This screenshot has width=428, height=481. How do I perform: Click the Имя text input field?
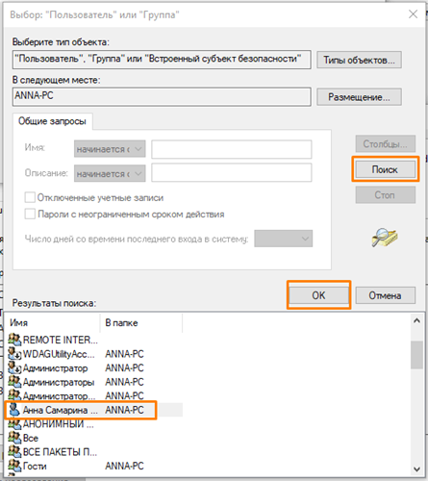pyautogui.click(x=232, y=149)
